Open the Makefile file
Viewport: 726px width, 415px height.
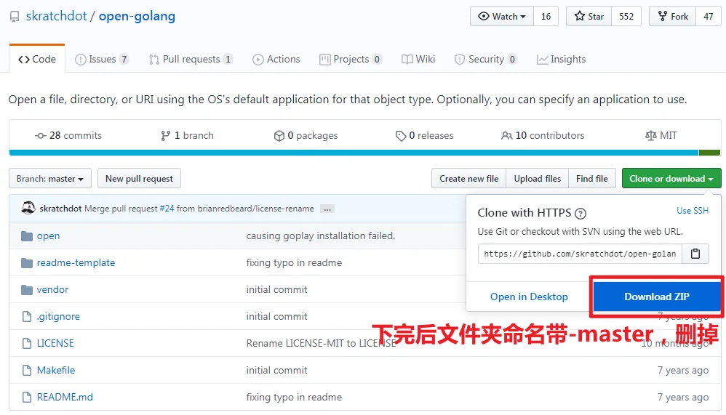pyautogui.click(x=56, y=370)
